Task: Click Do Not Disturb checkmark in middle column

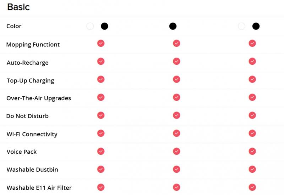Action: (x=176, y=115)
